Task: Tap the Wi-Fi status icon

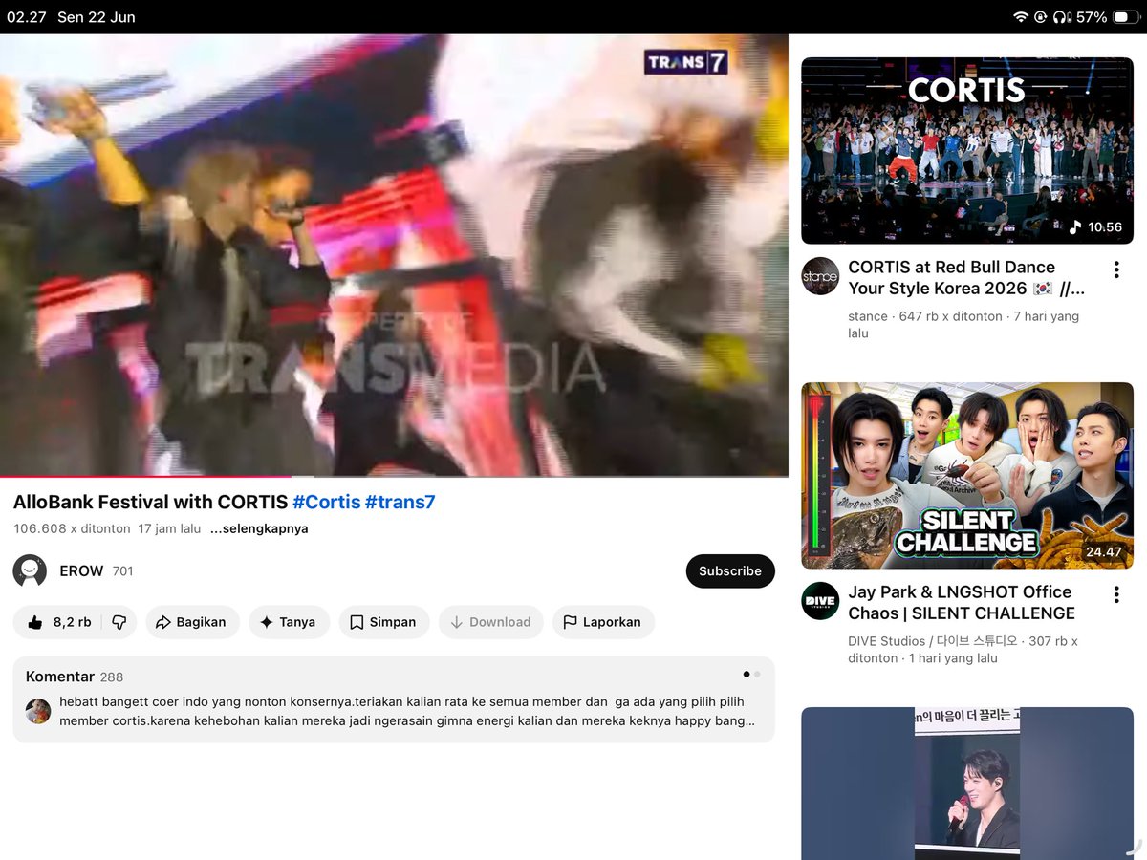Action: 1021,17
